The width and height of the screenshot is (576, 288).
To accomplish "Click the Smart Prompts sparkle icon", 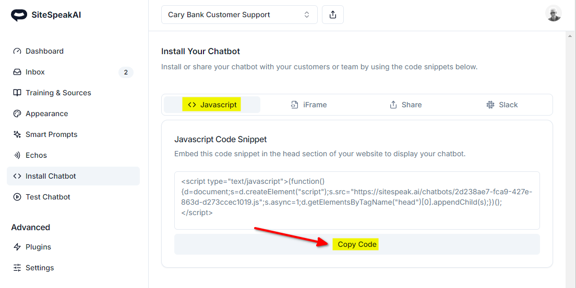I will coord(17,134).
